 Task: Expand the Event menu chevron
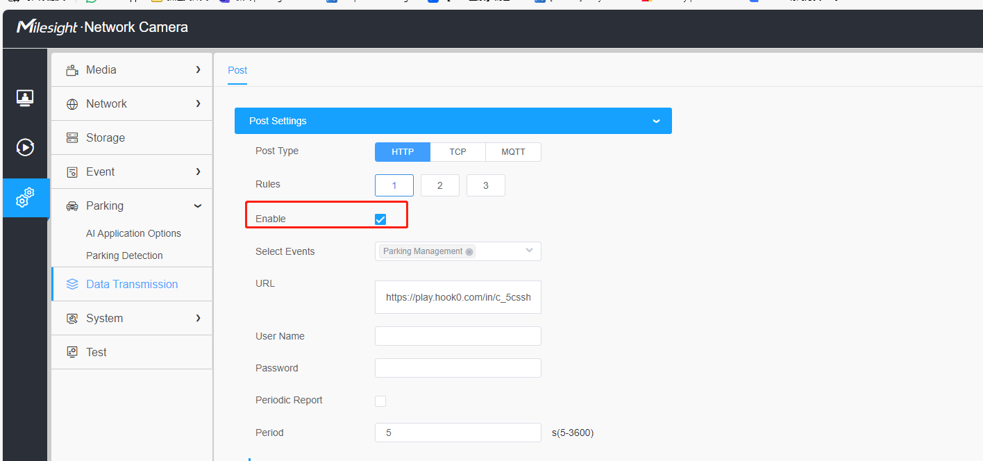tap(199, 171)
